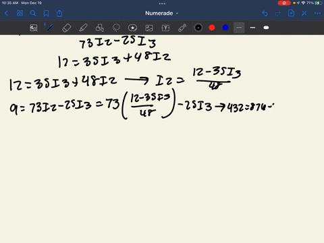The image size is (324, 243).
Task: Open the multitasking three-dots control
Action: coord(162,3)
